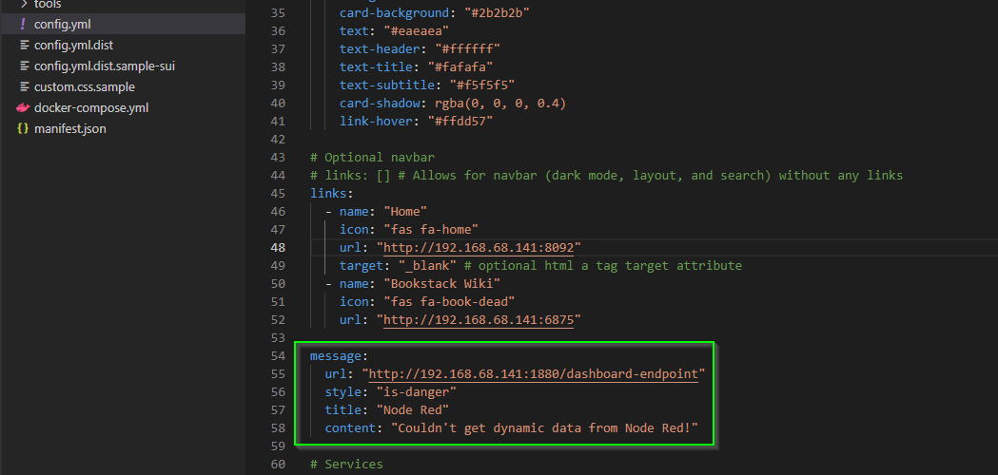Follow the dashboard-endpoint message URL
The height and width of the screenshot is (475, 998).
click(534, 373)
